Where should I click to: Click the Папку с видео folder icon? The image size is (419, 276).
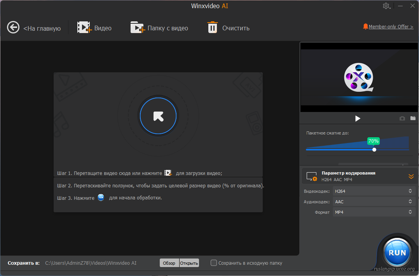pyautogui.click(x=138, y=28)
